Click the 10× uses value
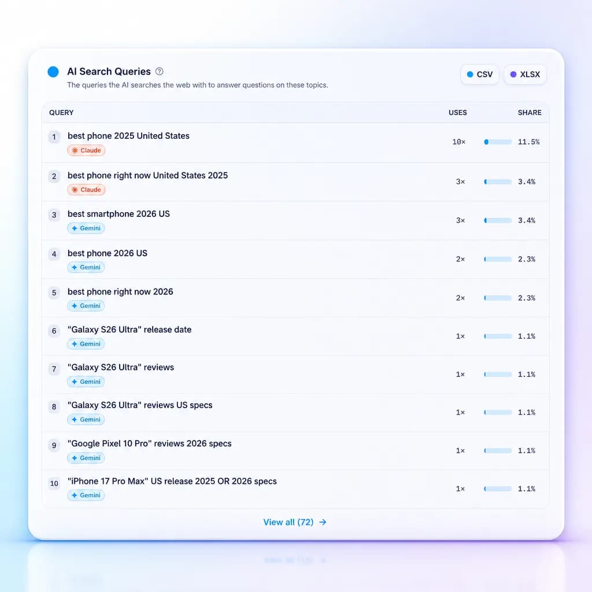 click(458, 142)
